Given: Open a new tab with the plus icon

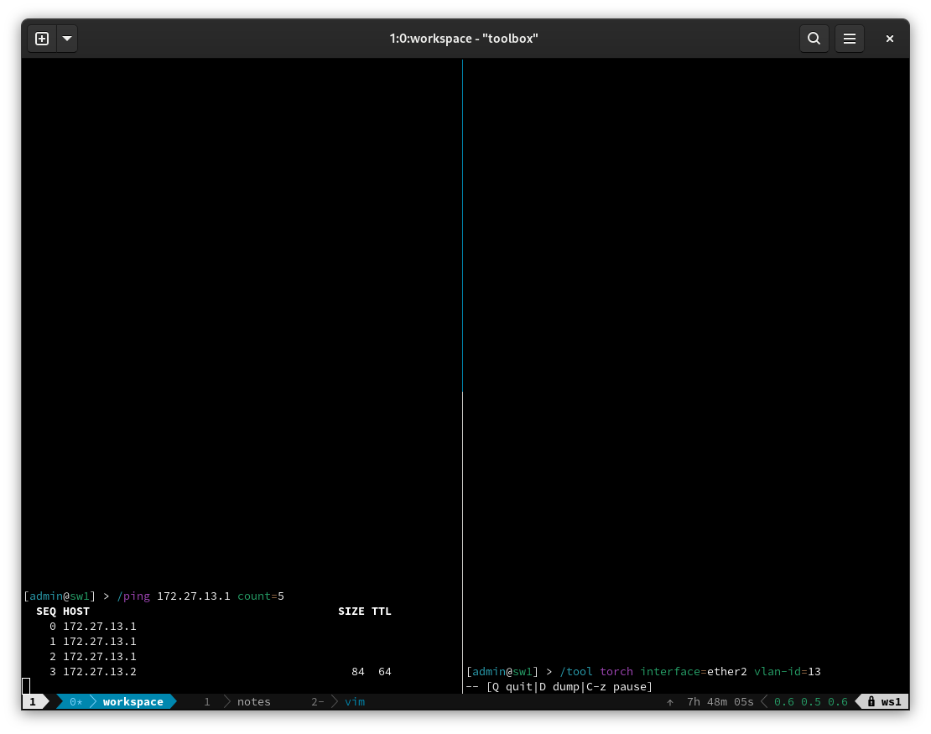Looking at the screenshot, I should click(42, 39).
